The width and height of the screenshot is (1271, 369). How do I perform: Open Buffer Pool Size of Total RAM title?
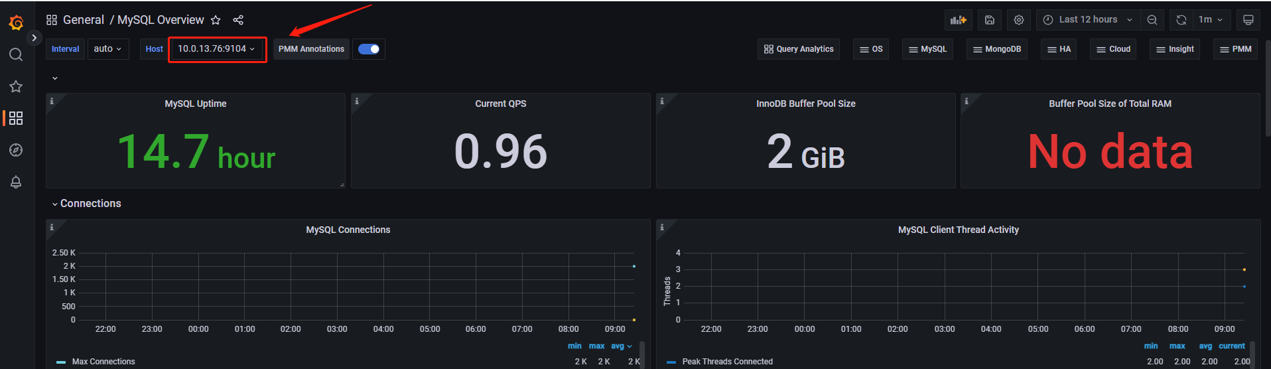(x=1110, y=104)
